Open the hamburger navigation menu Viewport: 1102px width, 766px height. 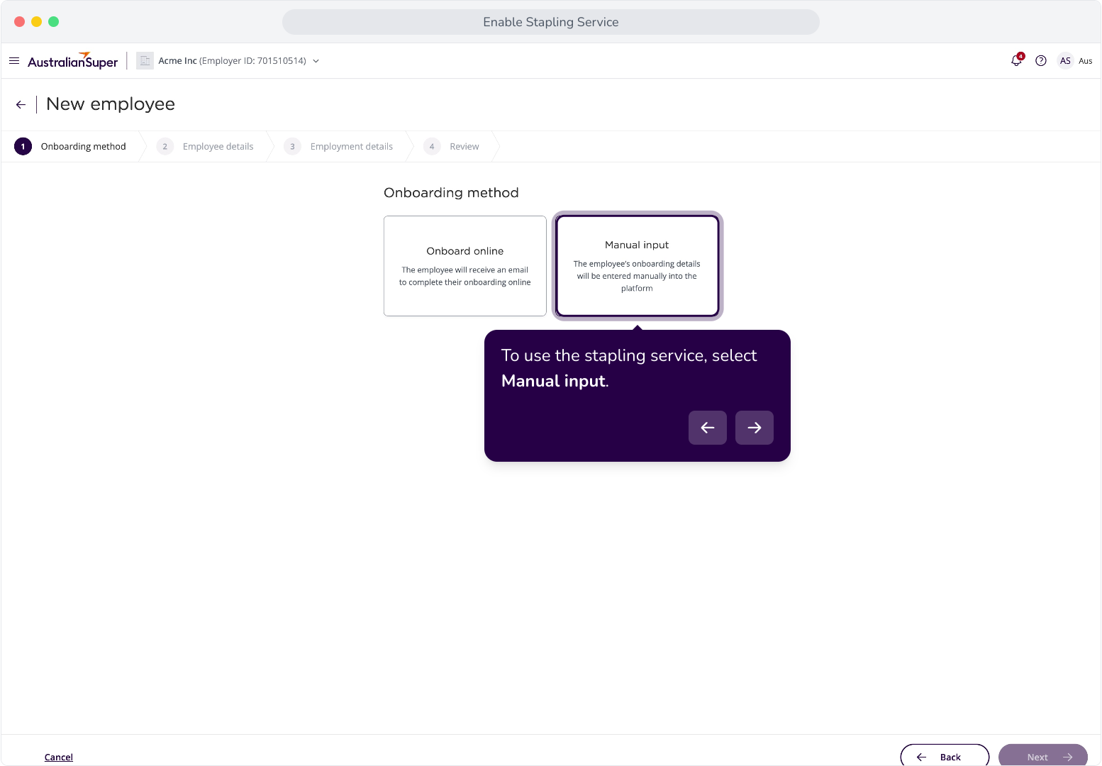[x=14, y=61]
